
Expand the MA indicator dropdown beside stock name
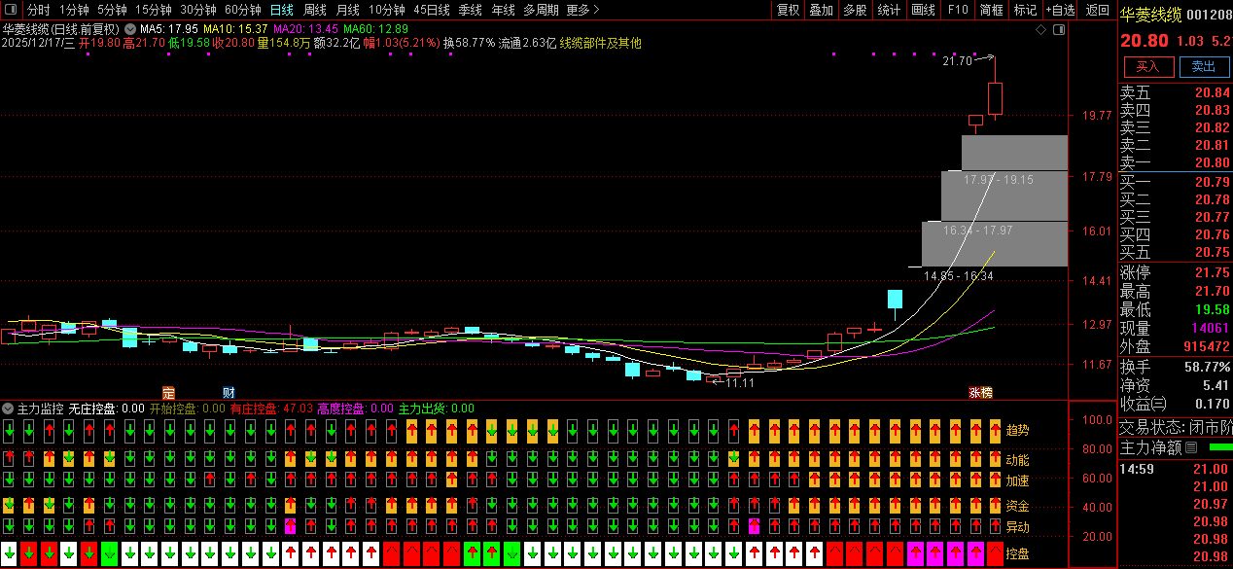click(x=130, y=29)
